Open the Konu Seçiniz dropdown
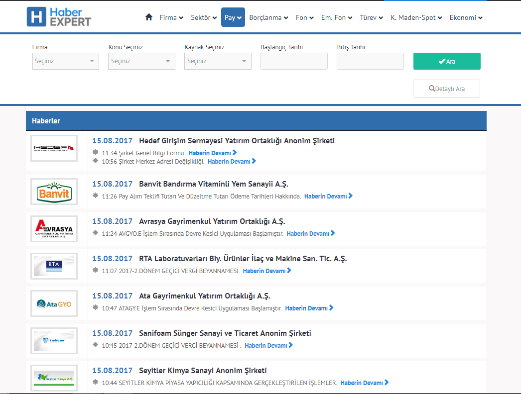The width and height of the screenshot is (521, 394). point(141,61)
